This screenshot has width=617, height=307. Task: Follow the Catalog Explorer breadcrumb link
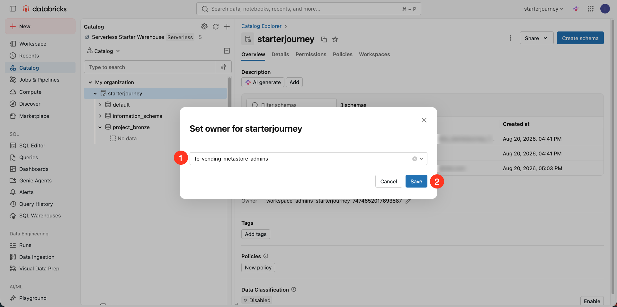coord(261,26)
